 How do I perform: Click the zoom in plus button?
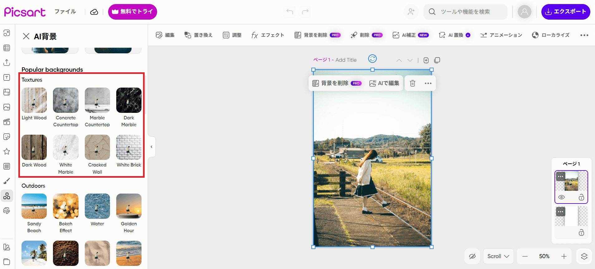click(x=564, y=256)
